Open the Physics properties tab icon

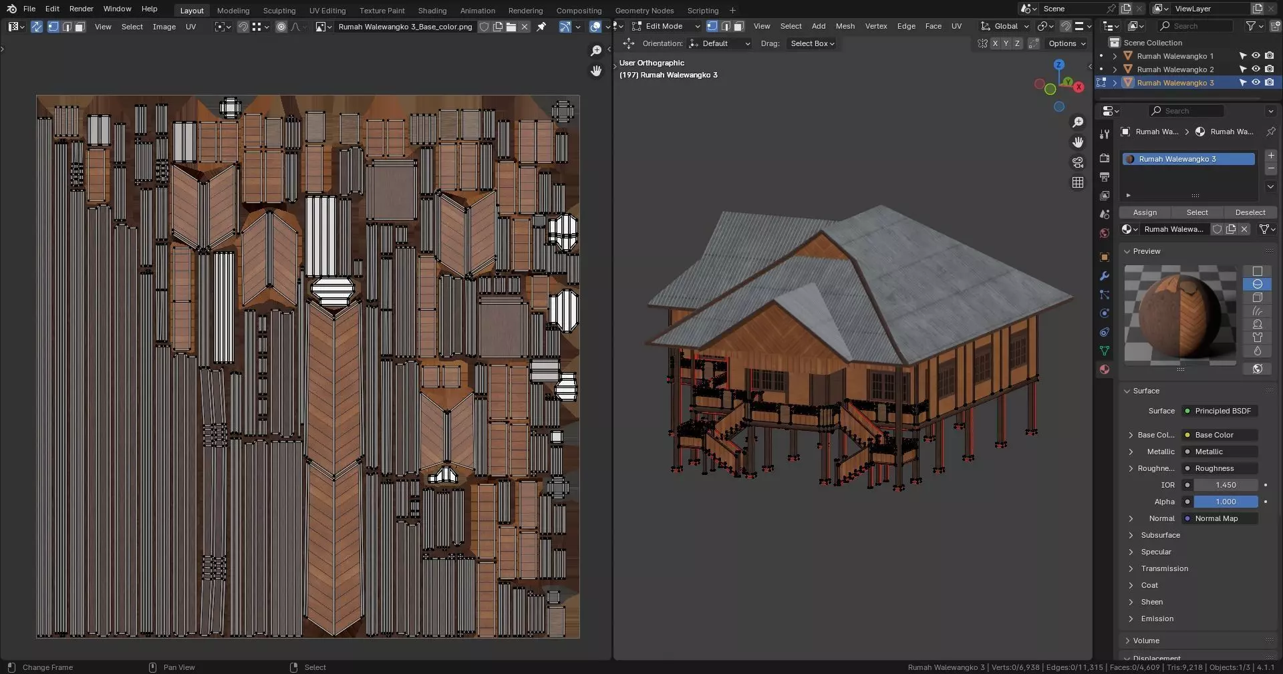pos(1105,313)
